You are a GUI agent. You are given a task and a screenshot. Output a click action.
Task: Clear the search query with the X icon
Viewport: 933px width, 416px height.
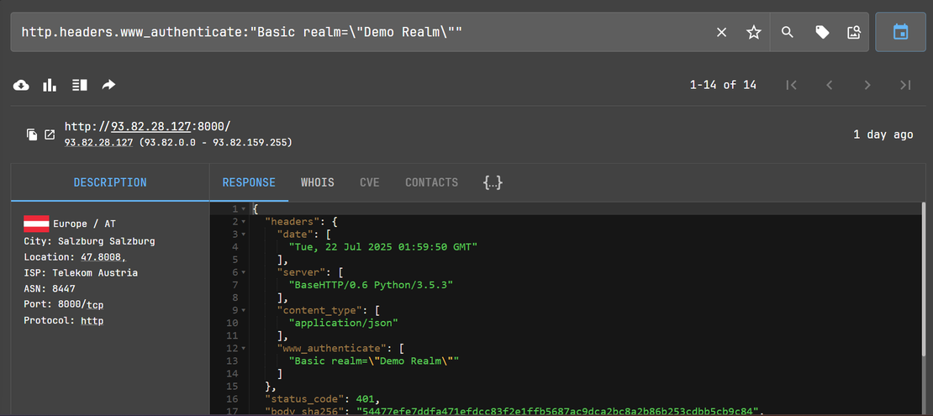721,32
